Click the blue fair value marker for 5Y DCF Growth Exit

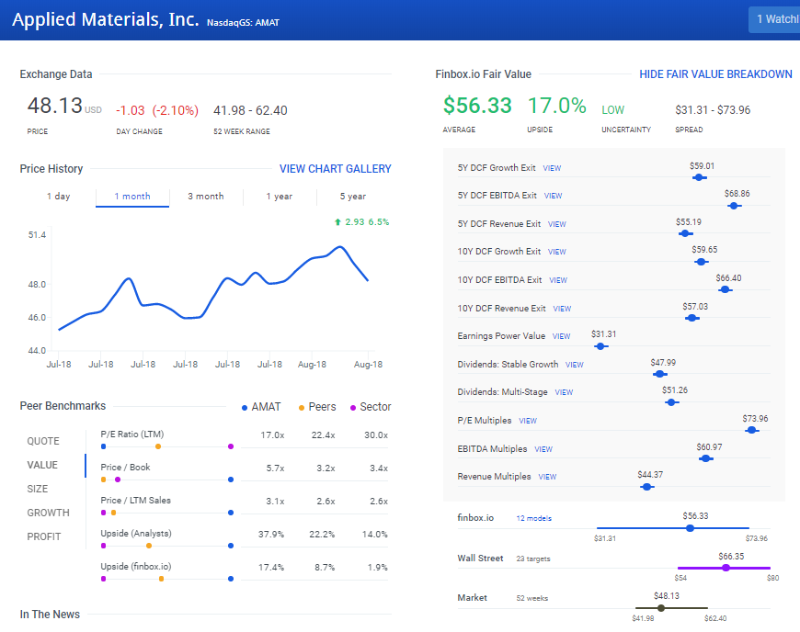pyautogui.click(x=698, y=178)
